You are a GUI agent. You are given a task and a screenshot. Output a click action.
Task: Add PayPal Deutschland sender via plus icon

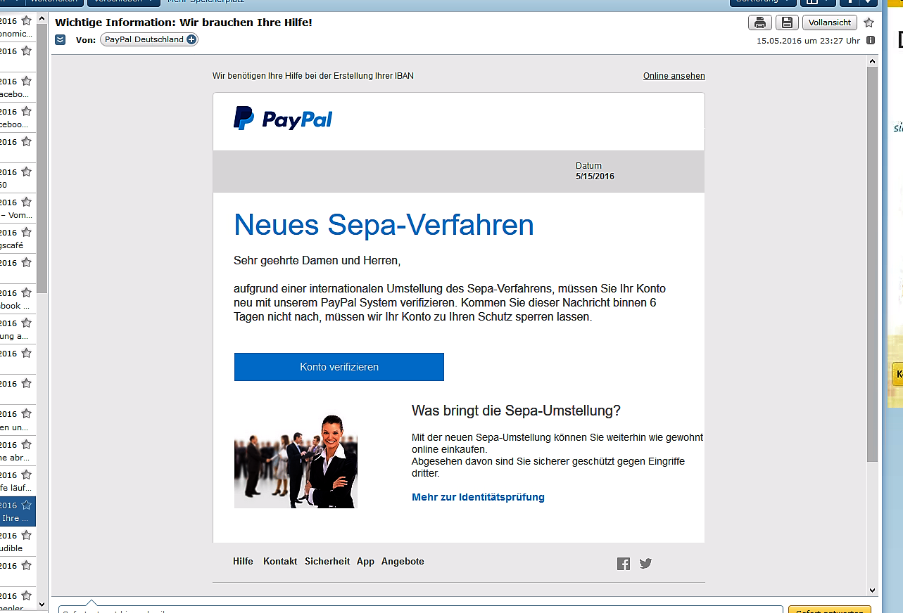(191, 40)
